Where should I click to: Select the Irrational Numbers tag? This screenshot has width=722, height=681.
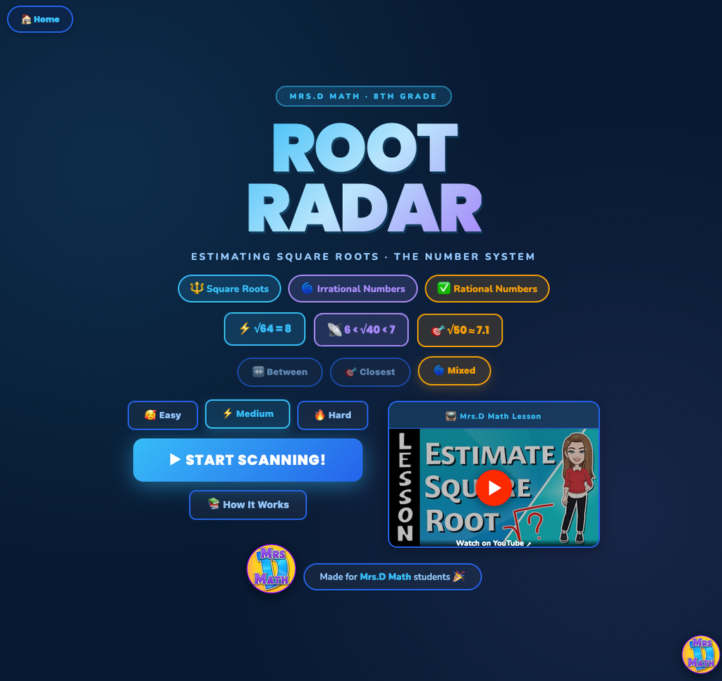(353, 289)
